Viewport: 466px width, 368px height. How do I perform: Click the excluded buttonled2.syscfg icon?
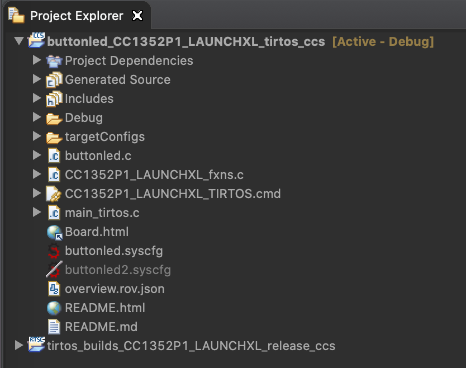pyautogui.click(x=54, y=270)
